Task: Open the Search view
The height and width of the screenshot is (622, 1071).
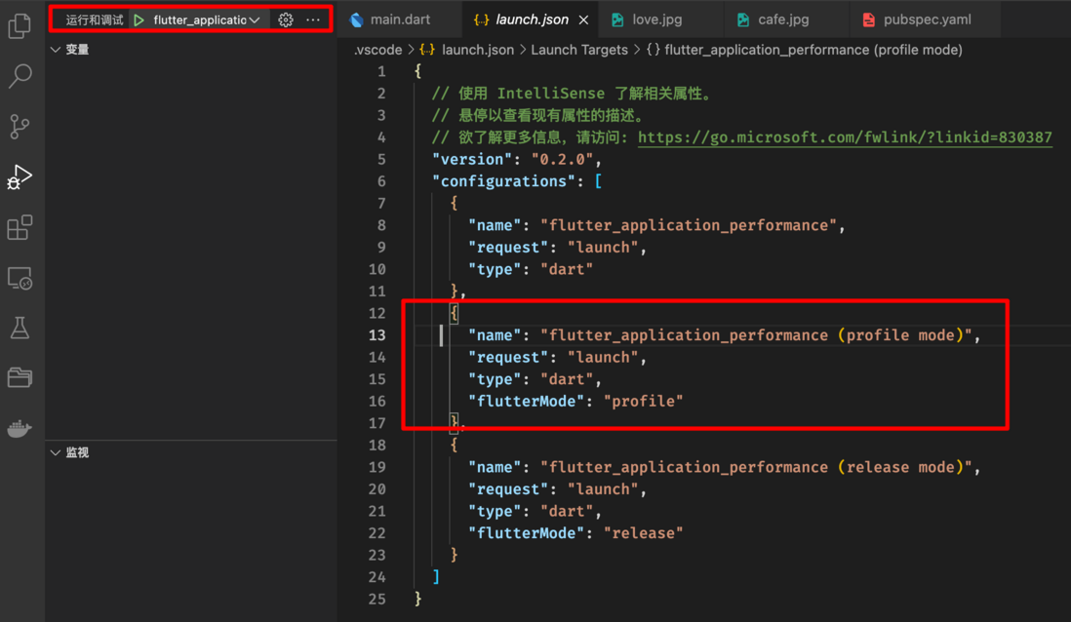Action: coord(20,76)
